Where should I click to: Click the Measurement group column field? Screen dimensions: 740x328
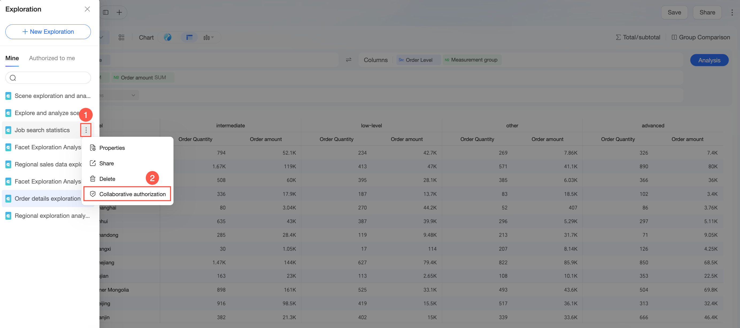tap(472, 60)
